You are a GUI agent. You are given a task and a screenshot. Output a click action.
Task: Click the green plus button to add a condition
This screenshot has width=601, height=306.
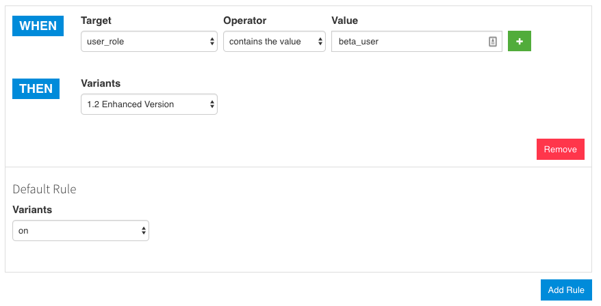click(x=519, y=42)
